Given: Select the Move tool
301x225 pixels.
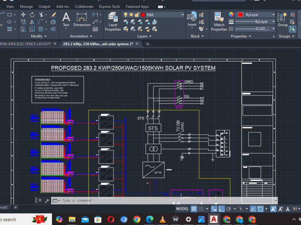Looking at the screenshot, I should (x=23, y=15).
